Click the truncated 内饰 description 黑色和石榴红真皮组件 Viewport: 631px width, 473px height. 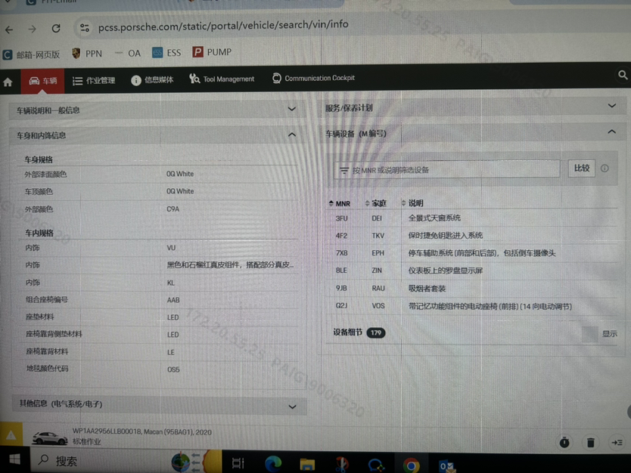pos(230,264)
